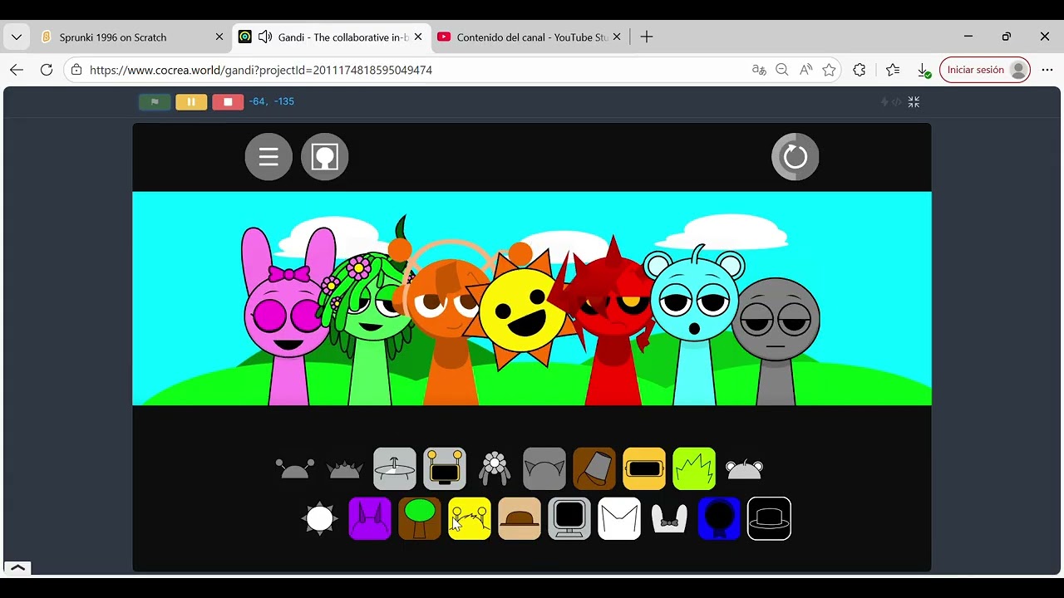Go back to the previous page
Image resolution: width=1064 pixels, height=598 pixels.
tap(17, 70)
